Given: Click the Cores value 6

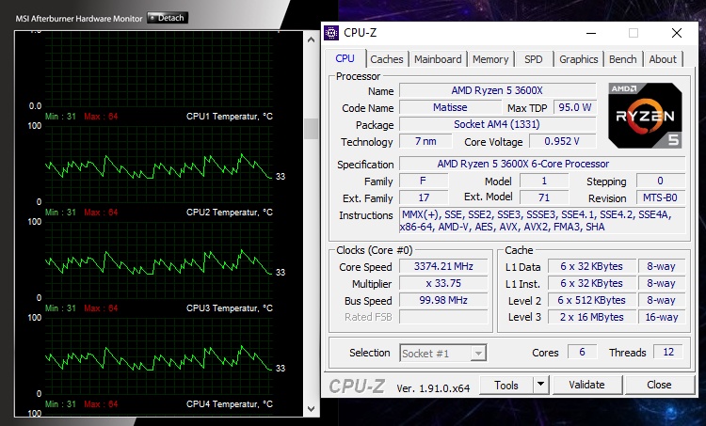Looking at the screenshot, I should point(582,352).
